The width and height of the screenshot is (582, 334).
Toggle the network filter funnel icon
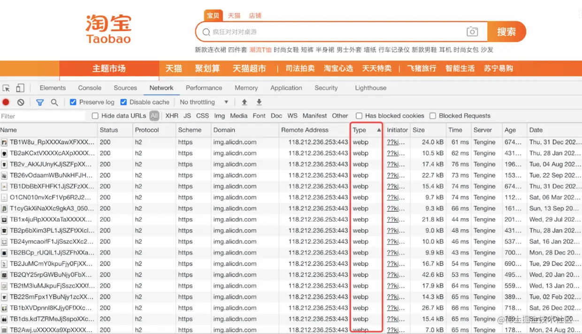[x=39, y=102]
